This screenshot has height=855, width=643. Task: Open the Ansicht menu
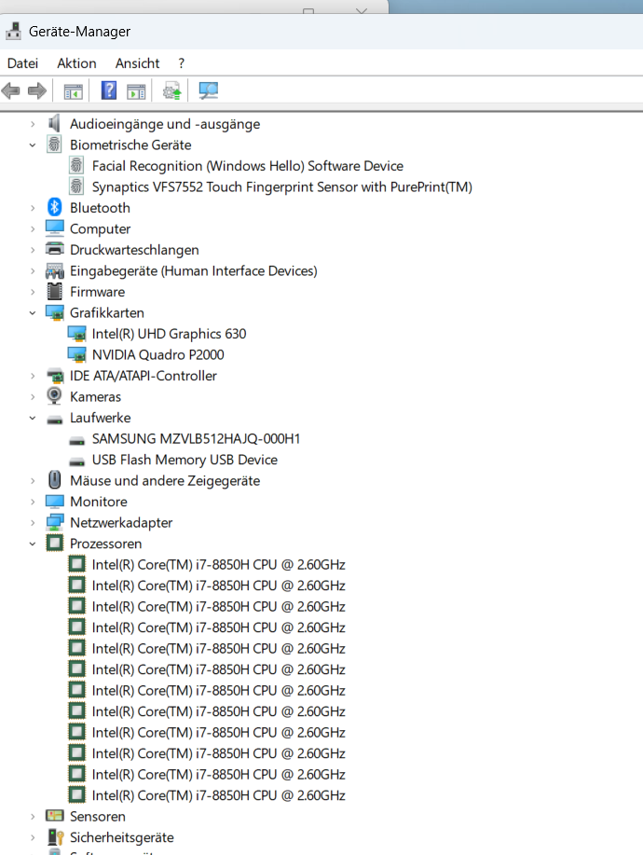pyautogui.click(x=137, y=63)
